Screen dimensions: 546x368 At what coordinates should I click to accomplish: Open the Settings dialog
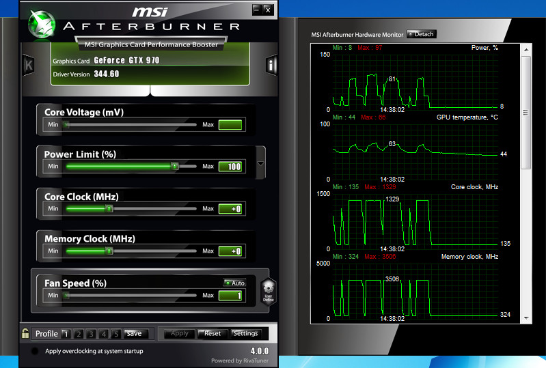point(245,334)
